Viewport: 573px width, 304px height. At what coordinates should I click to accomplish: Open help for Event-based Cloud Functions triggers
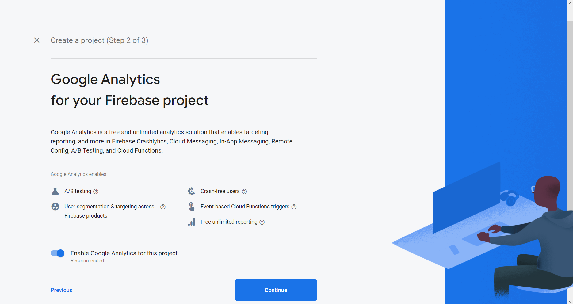point(294,207)
